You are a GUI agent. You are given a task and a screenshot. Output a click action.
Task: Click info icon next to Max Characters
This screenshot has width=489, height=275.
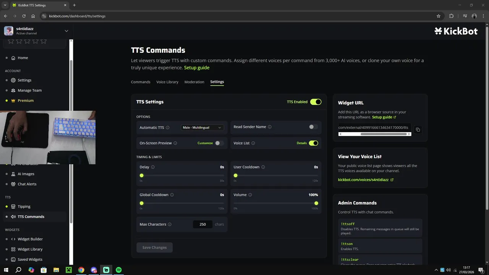(170, 224)
